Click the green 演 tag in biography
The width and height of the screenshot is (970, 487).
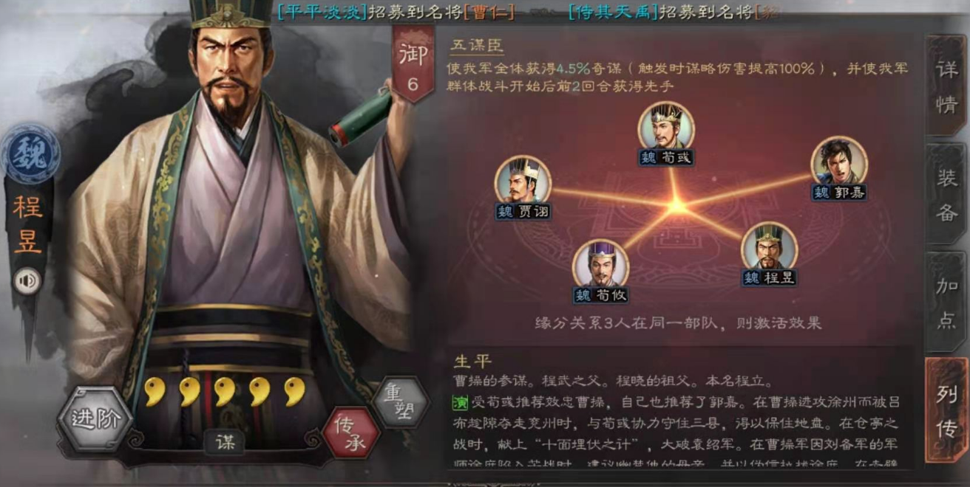pos(460,403)
